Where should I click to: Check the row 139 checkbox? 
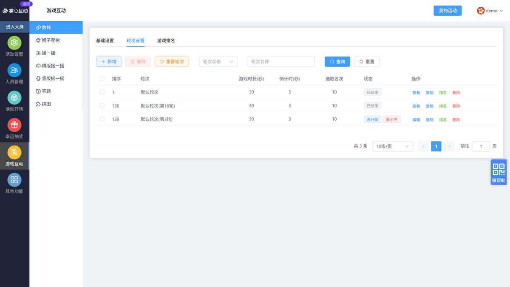point(102,119)
